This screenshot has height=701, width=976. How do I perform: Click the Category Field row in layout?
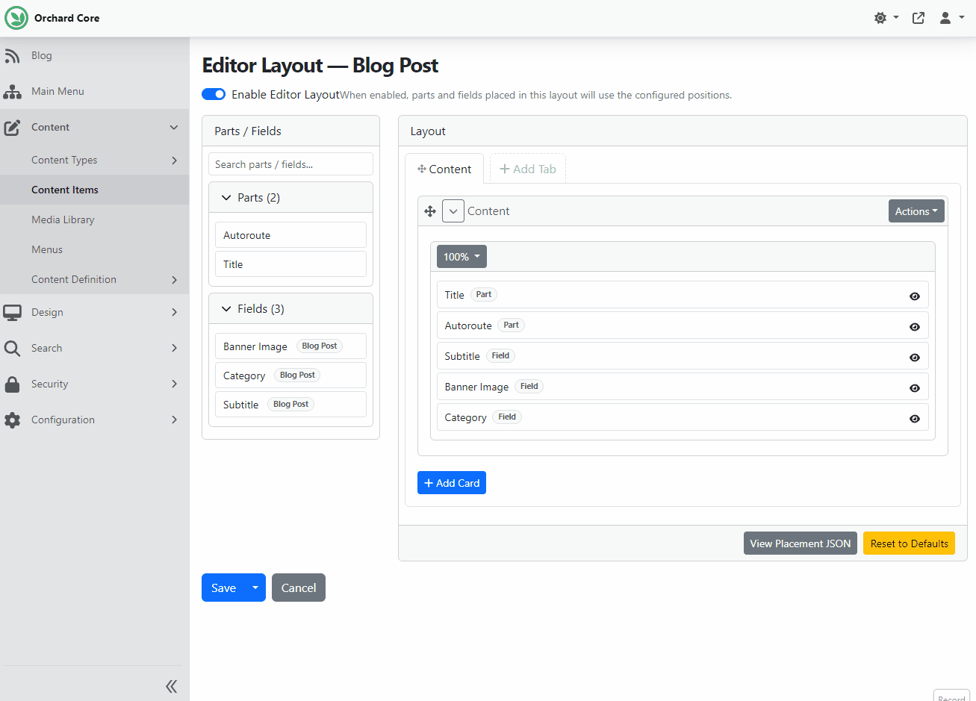pos(683,417)
